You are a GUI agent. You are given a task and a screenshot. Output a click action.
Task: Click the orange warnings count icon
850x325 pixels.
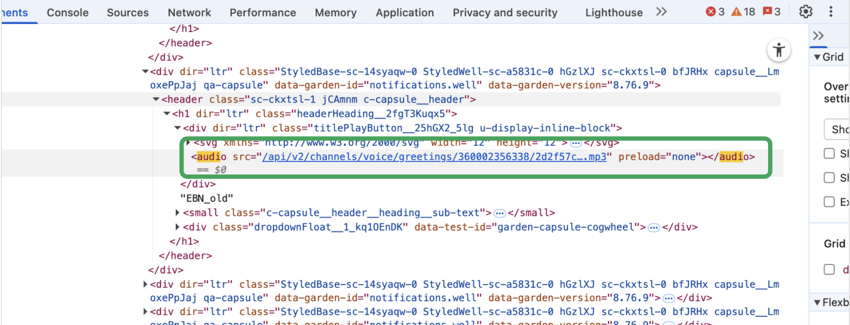(x=736, y=12)
